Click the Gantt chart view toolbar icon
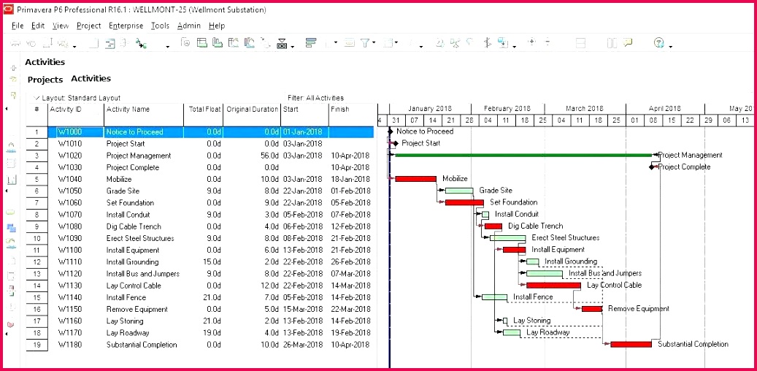 201,43
